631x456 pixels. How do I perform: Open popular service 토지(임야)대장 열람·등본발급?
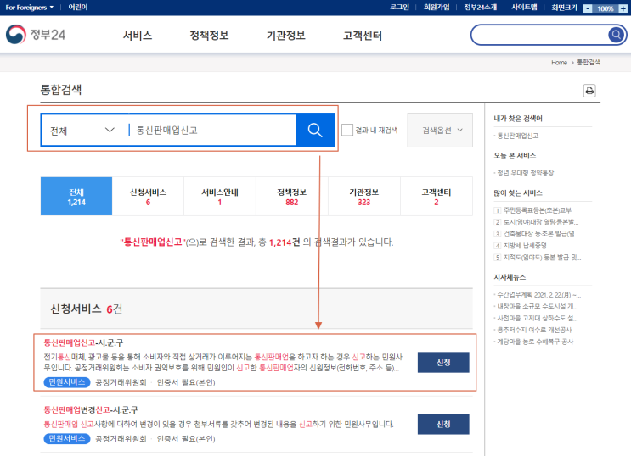coord(541,222)
